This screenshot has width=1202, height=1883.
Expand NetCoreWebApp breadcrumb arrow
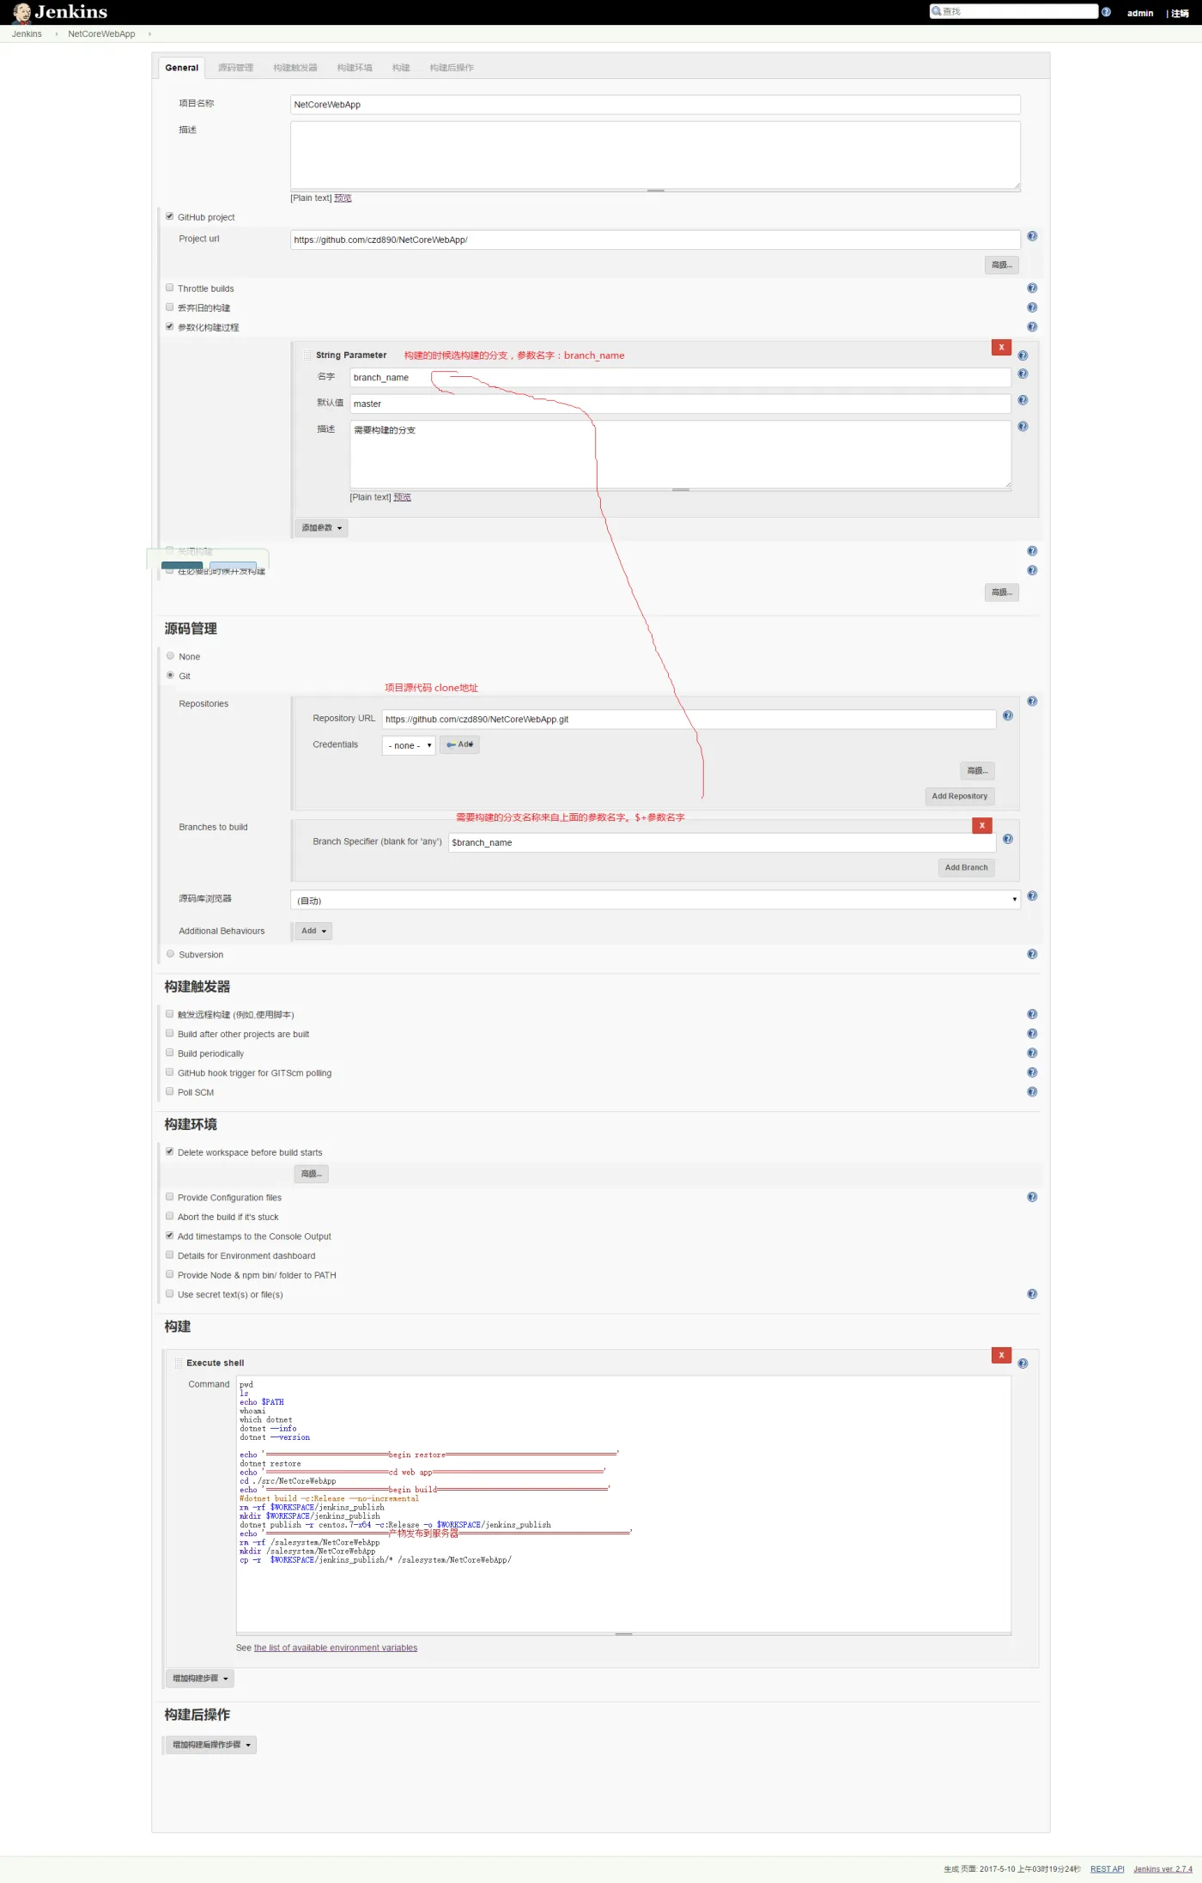[149, 34]
